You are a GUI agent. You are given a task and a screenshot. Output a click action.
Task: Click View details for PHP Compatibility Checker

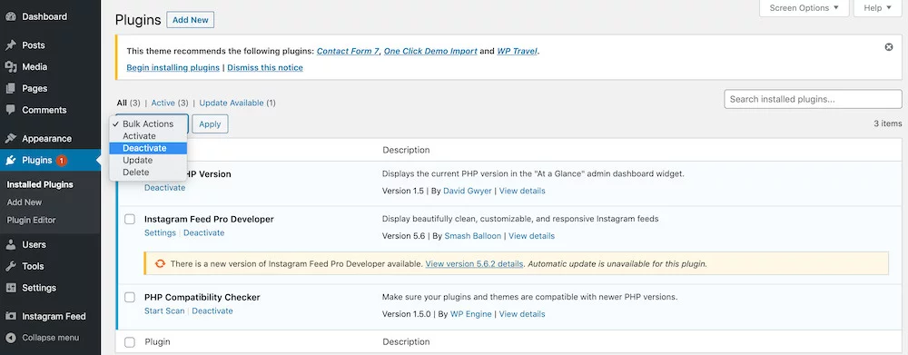click(x=522, y=314)
